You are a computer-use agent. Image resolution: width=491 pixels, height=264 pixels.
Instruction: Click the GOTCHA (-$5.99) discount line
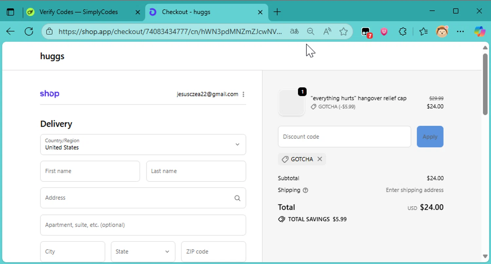click(x=333, y=107)
